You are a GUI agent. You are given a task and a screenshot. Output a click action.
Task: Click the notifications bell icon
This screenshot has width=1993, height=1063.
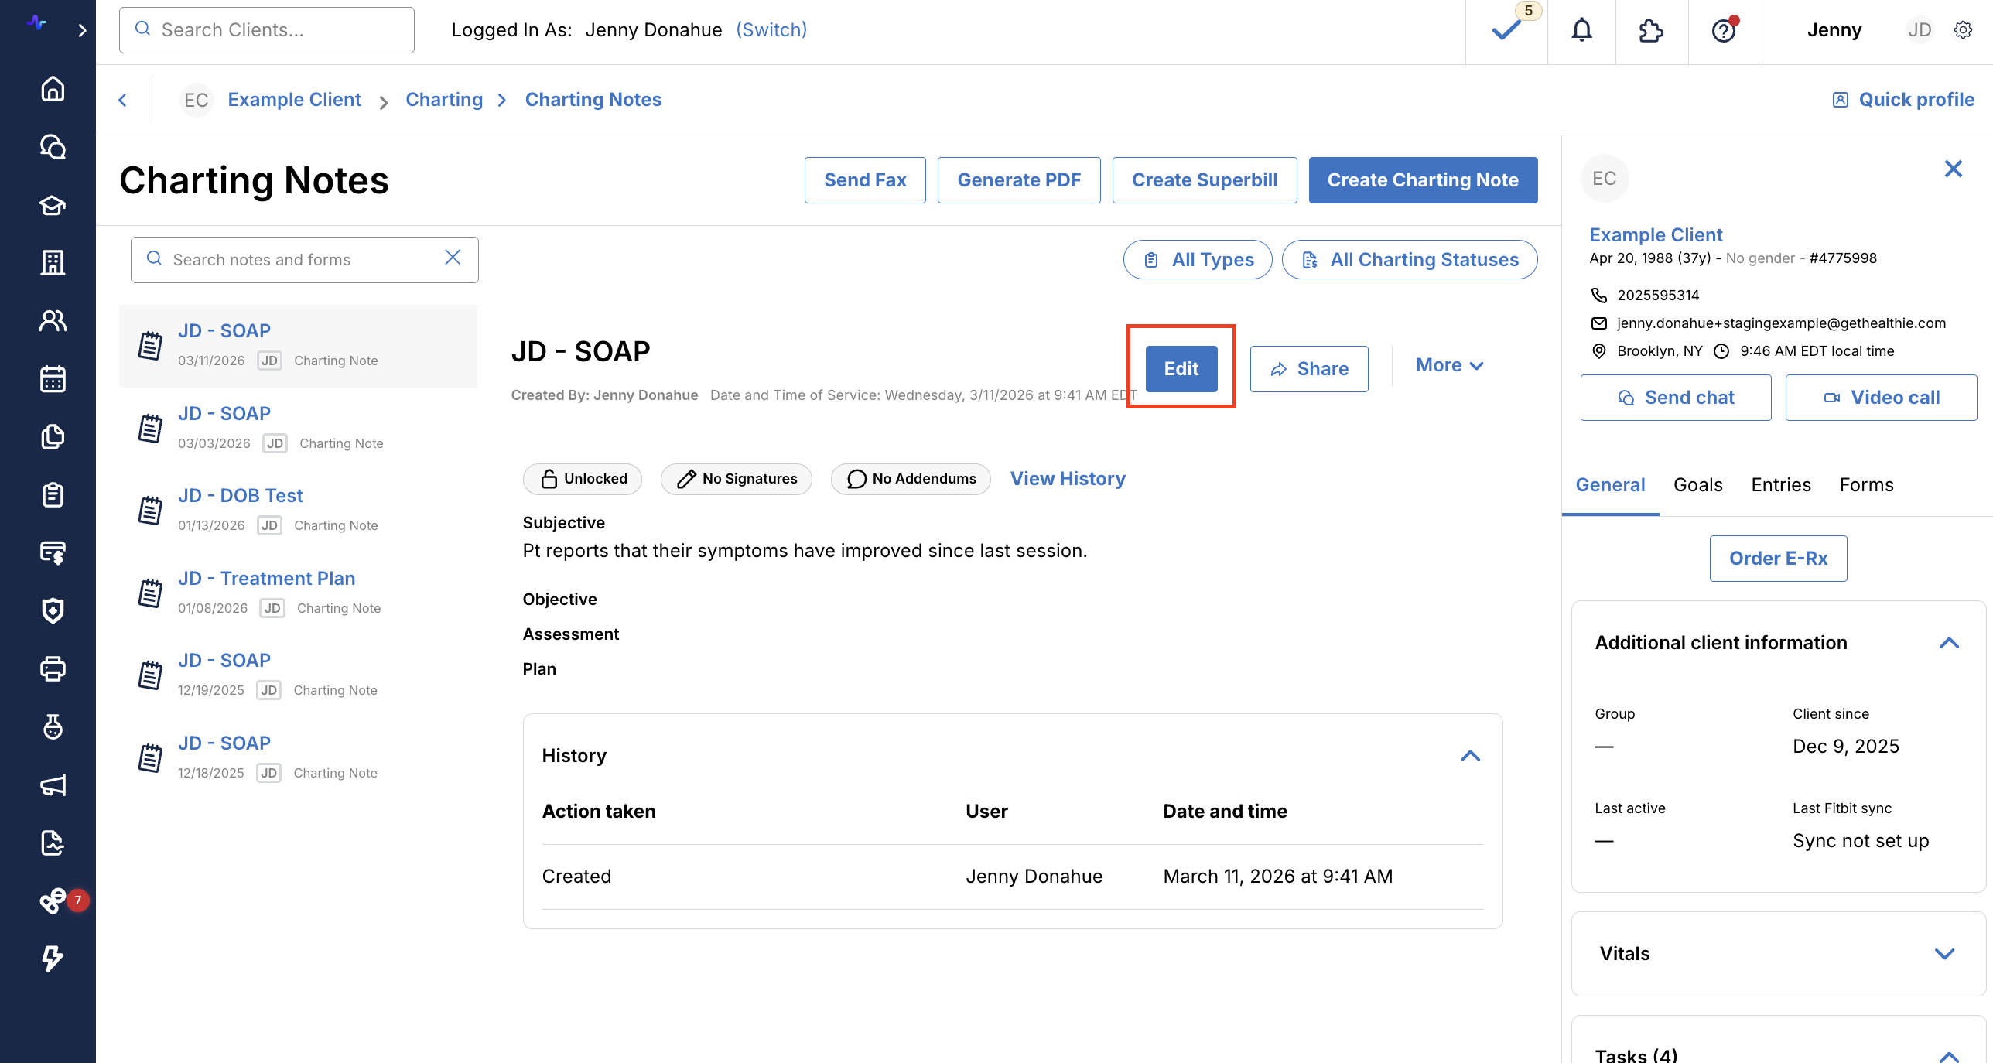point(1581,30)
